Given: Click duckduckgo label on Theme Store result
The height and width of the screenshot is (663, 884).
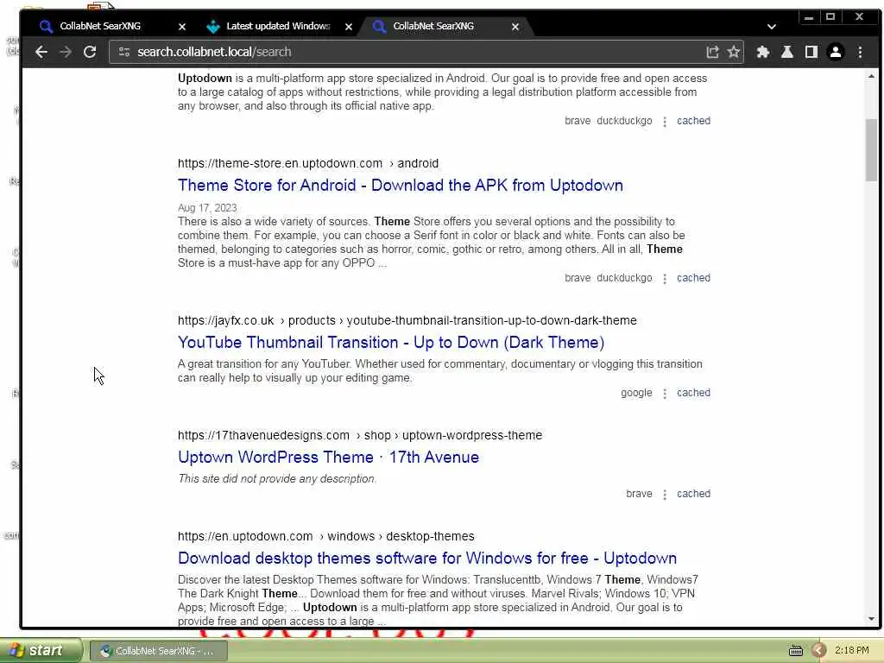Looking at the screenshot, I should [624, 278].
